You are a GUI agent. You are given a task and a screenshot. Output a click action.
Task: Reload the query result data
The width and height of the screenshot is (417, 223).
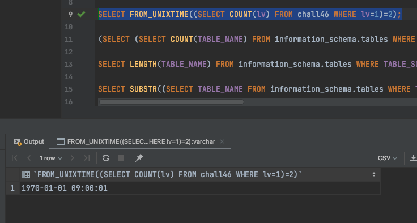[x=106, y=158]
